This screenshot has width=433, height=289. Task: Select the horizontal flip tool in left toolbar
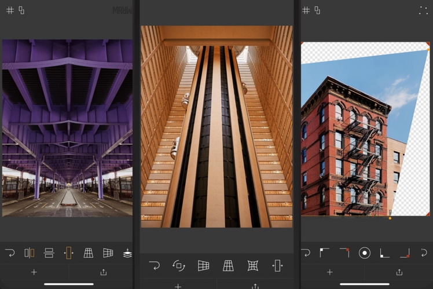[30, 253]
